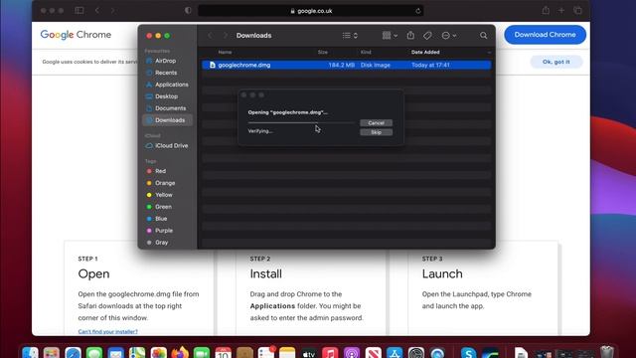This screenshot has width=636, height=358.
Task: Go back in Finder Downloads window
Action: [x=210, y=36]
